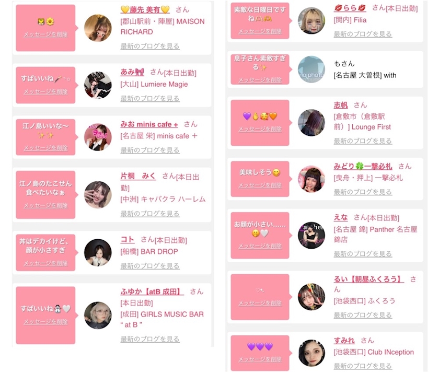Delete the 美味しそう message
The image size is (439, 373).
point(260,185)
